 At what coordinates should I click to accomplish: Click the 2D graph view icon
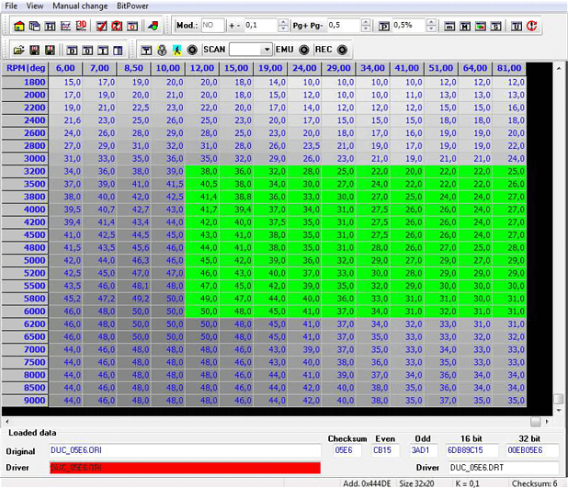64,25
